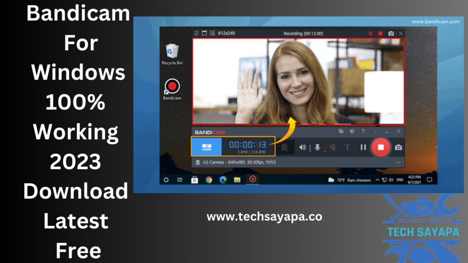Open the scheduled recording clock icon
The width and height of the screenshot is (468, 263).
click(x=352, y=131)
